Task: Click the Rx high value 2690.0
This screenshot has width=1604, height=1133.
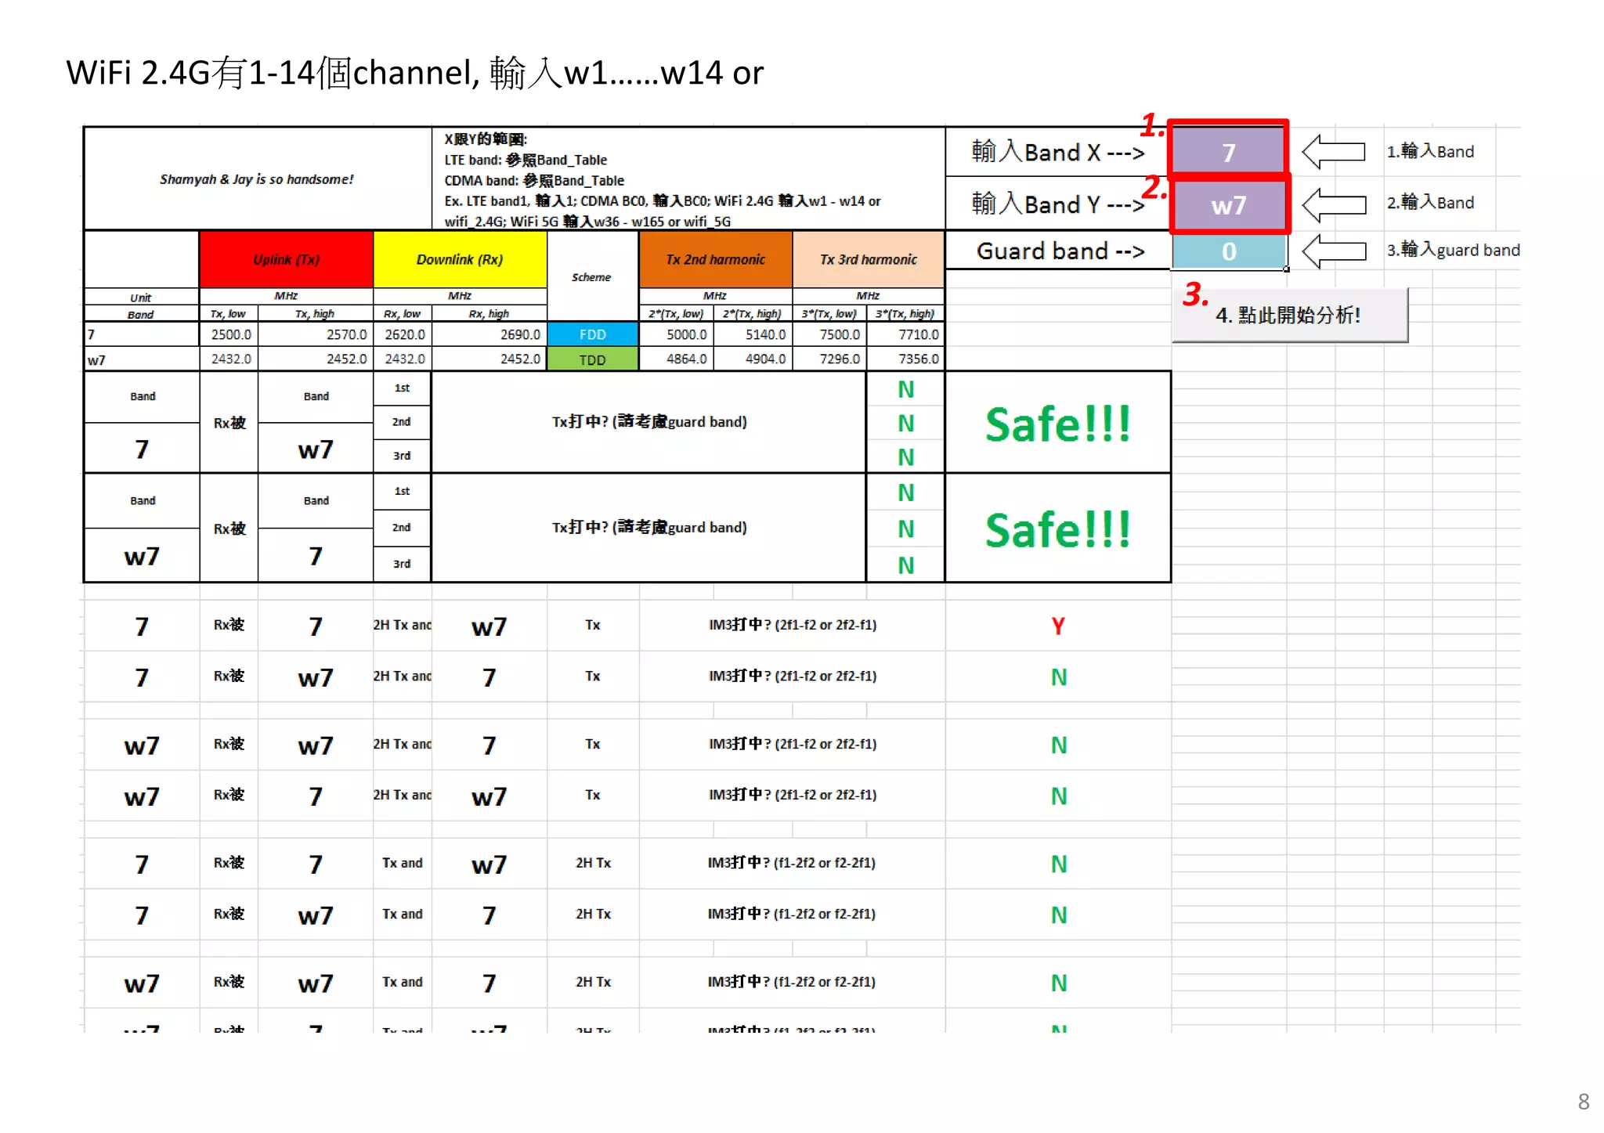Action: 489,334
